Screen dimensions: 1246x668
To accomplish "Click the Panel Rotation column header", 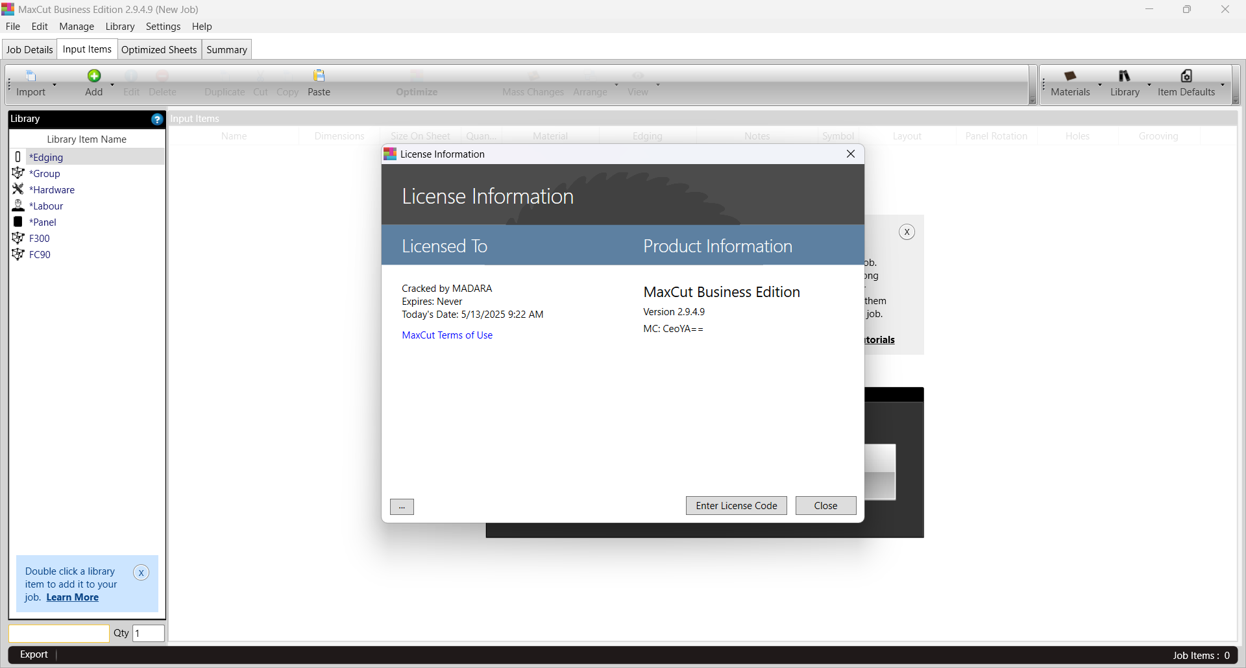I will 996,136.
